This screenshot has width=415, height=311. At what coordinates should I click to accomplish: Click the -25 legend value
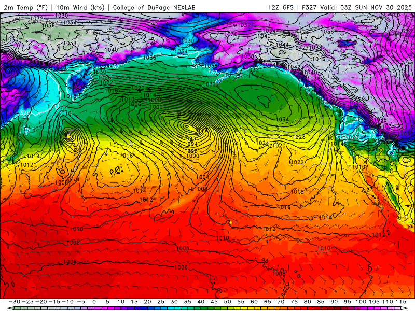(28, 302)
